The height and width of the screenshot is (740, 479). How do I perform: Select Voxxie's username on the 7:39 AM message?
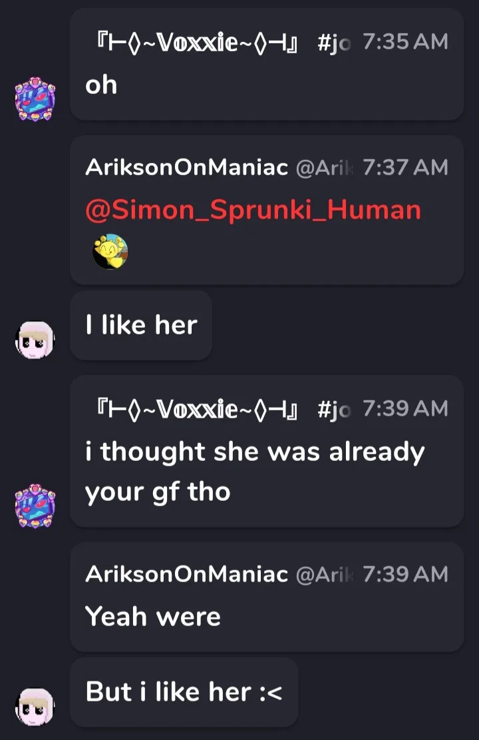(x=197, y=409)
